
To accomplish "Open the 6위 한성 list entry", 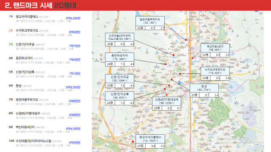I will coord(44,88).
